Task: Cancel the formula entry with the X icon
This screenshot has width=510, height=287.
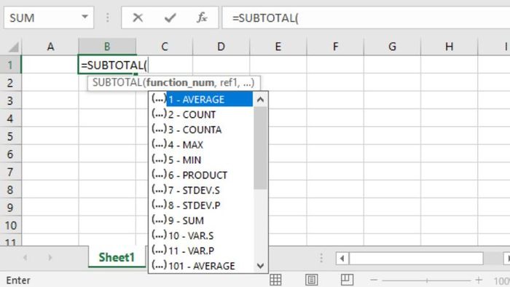Action: tap(138, 18)
